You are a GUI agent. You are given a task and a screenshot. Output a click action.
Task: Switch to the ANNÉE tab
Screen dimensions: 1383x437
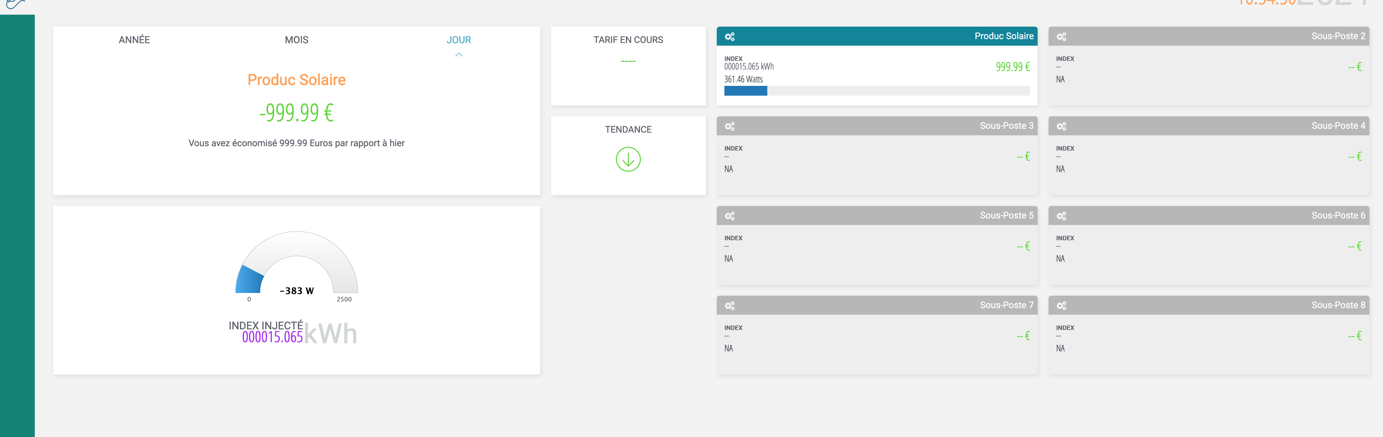point(134,40)
